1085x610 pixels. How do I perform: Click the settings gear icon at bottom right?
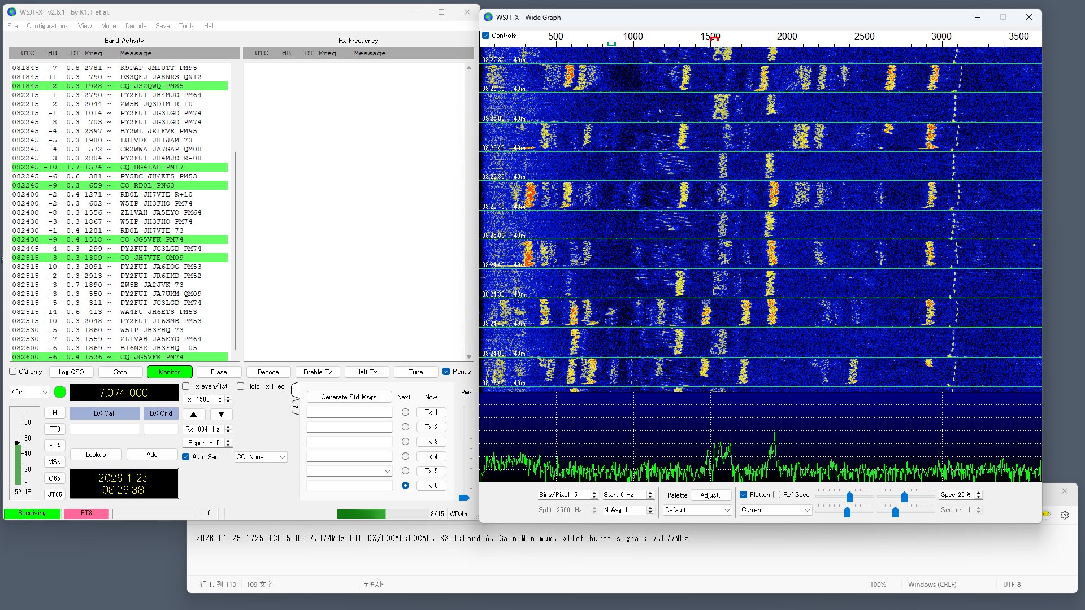pos(1065,515)
